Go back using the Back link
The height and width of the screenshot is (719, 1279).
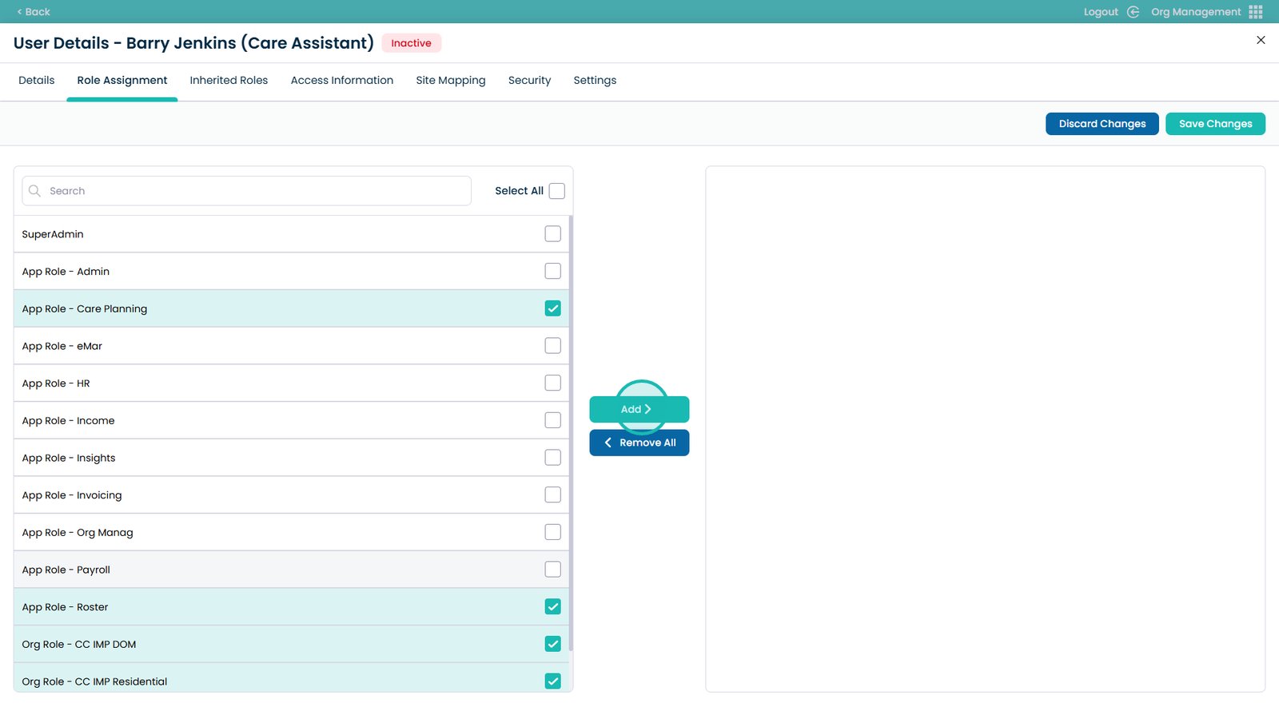(x=34, y=12)
